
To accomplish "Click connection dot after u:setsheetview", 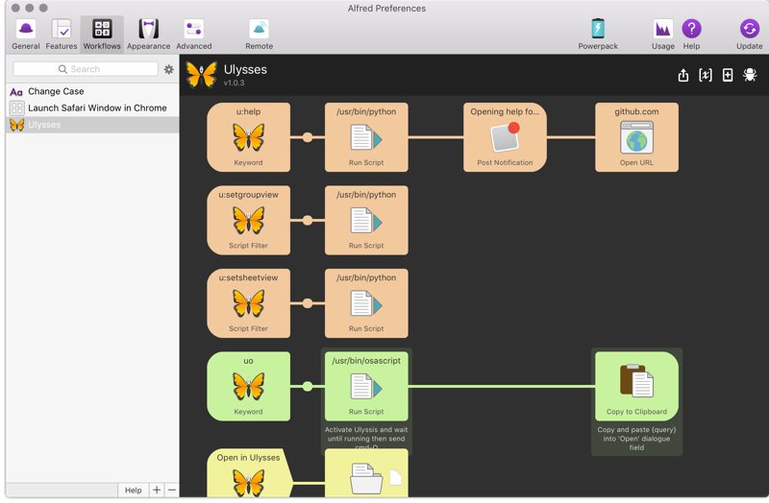I will click(x=308, y=303).
